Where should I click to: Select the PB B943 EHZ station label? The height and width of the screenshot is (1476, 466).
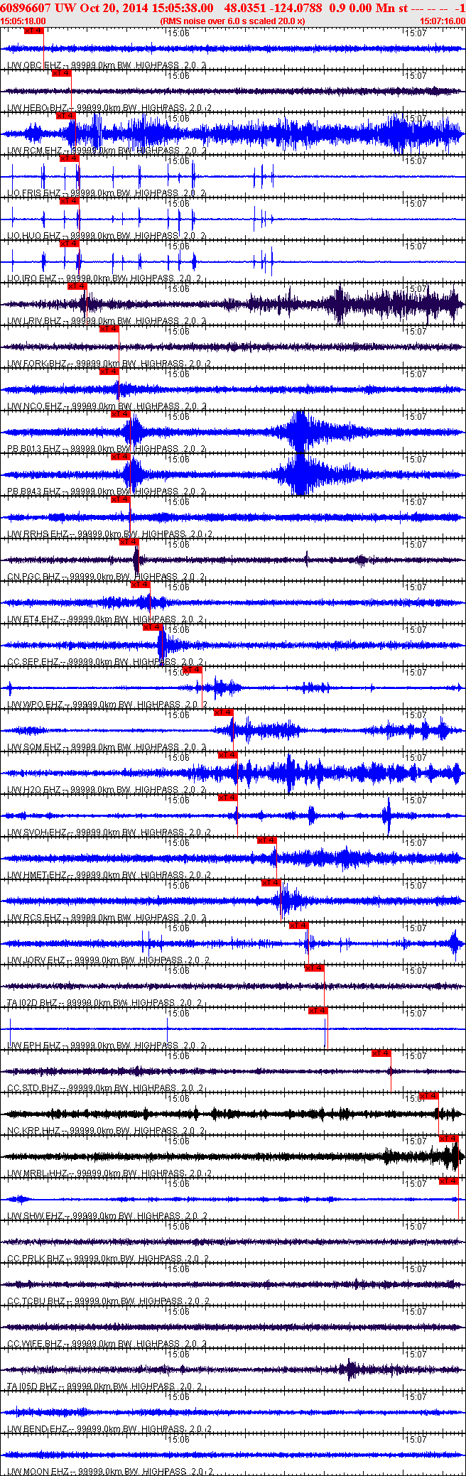pos(34,492)
